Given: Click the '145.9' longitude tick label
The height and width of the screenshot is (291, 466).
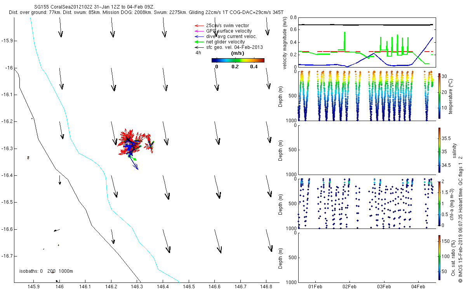Looking at the screenshot, I should (x=34, y=287).
